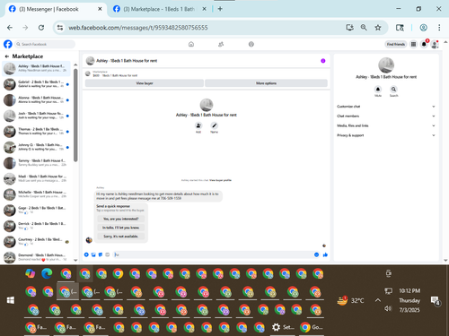Show hidden system tray icons chevron
The image size is (449, 336).
tap(378, 300)
